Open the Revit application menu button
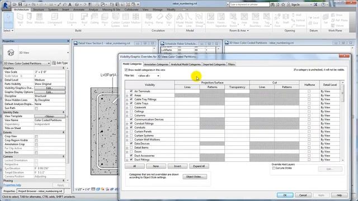358x201 pixels. point(6,6)
